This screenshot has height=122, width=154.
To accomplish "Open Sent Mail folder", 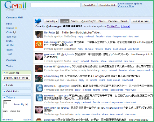I will pos(11,37).
